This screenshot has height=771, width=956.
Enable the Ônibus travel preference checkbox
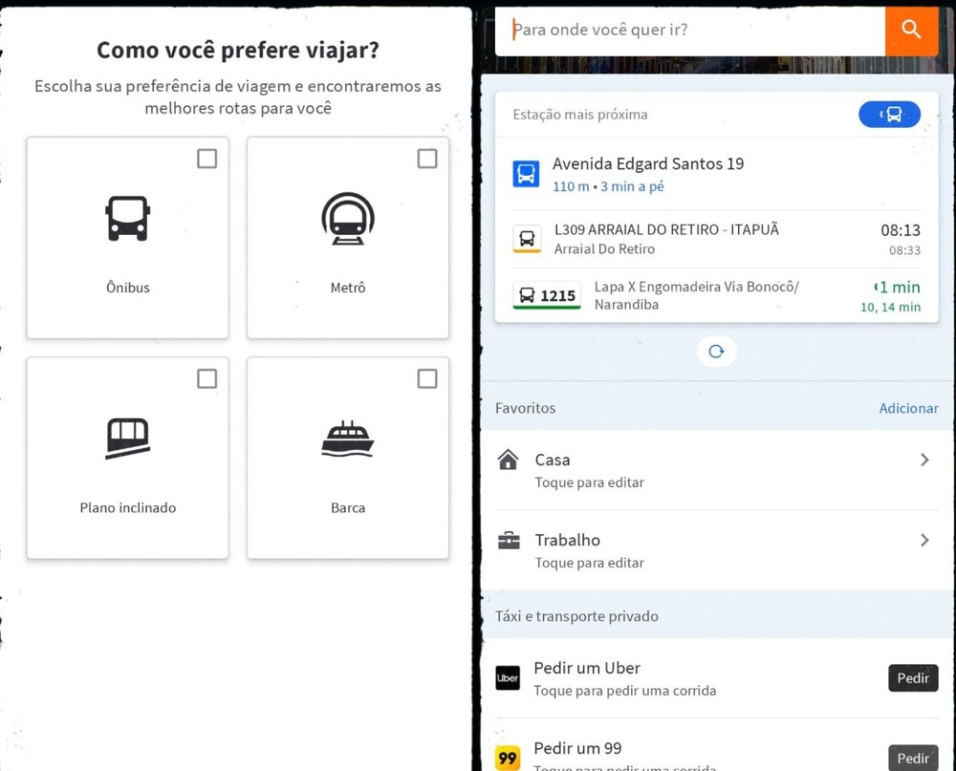tap(207, 159)
